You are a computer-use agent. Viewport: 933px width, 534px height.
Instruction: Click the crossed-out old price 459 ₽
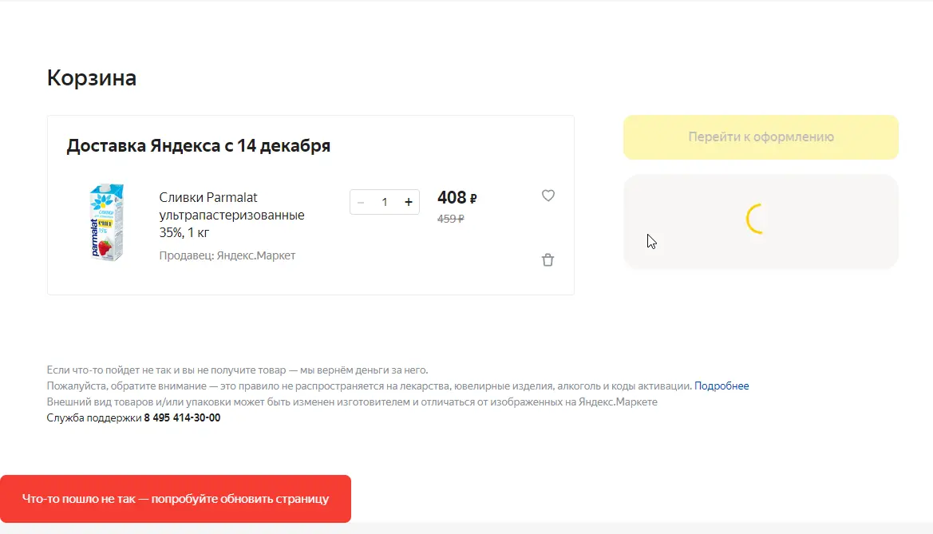click(x=450, y=219)
